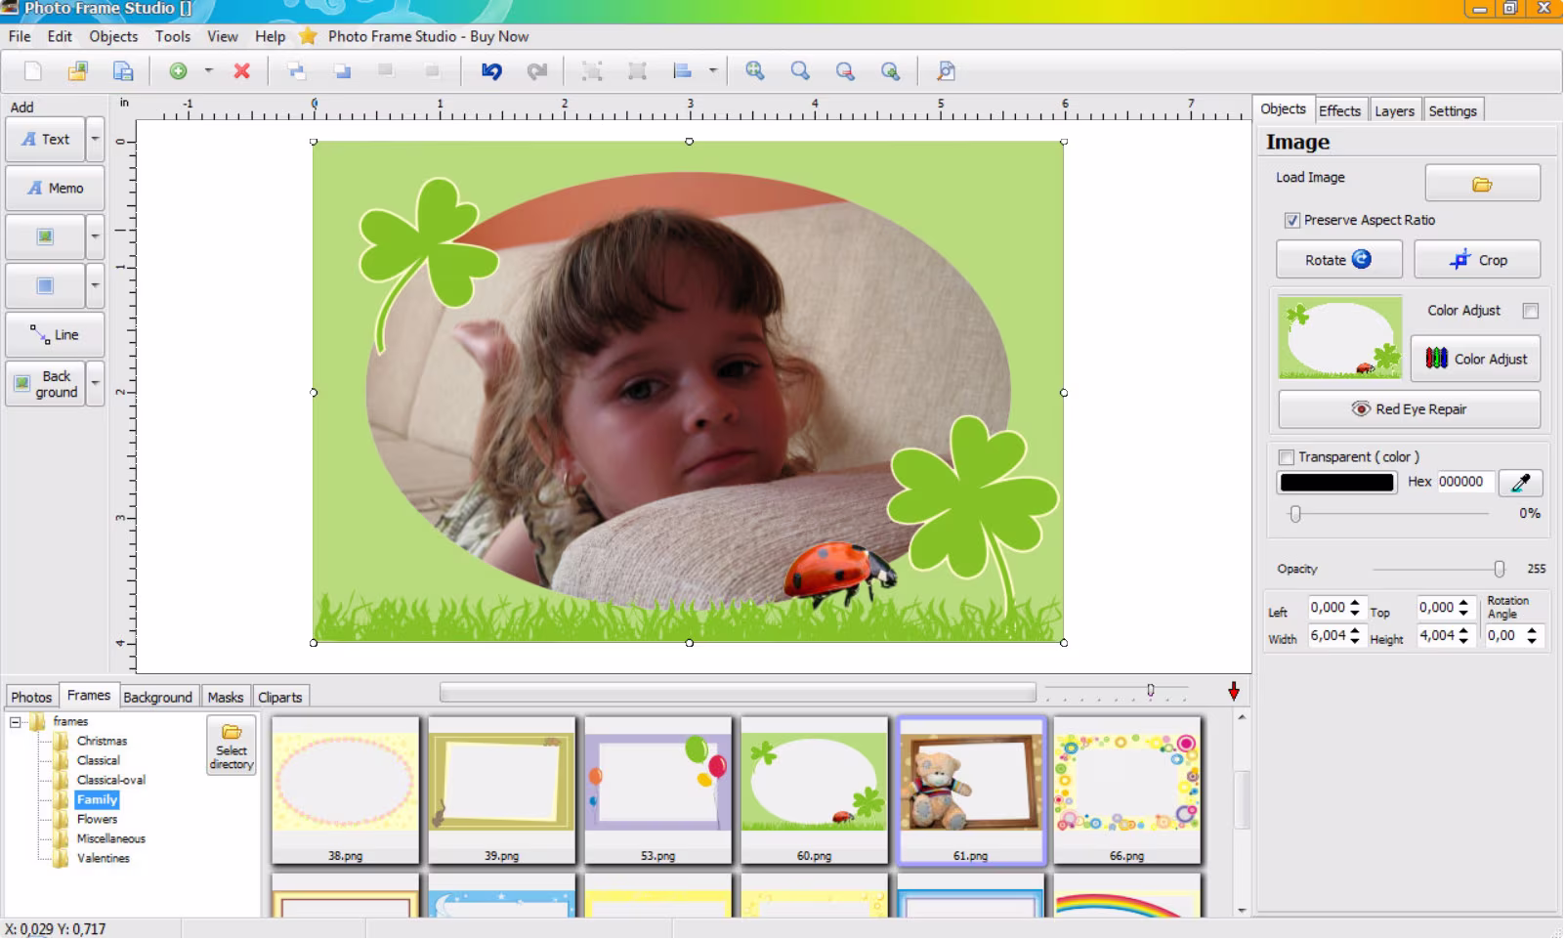Open the align options dropdown arrow

[x=712, y=71]
